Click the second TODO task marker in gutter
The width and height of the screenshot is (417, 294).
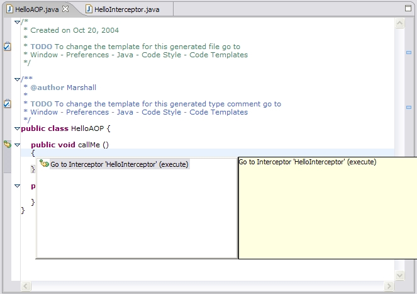[7, 104]
